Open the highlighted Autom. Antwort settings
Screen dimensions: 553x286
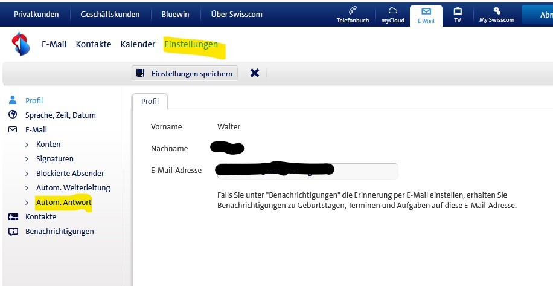[64, 203]
